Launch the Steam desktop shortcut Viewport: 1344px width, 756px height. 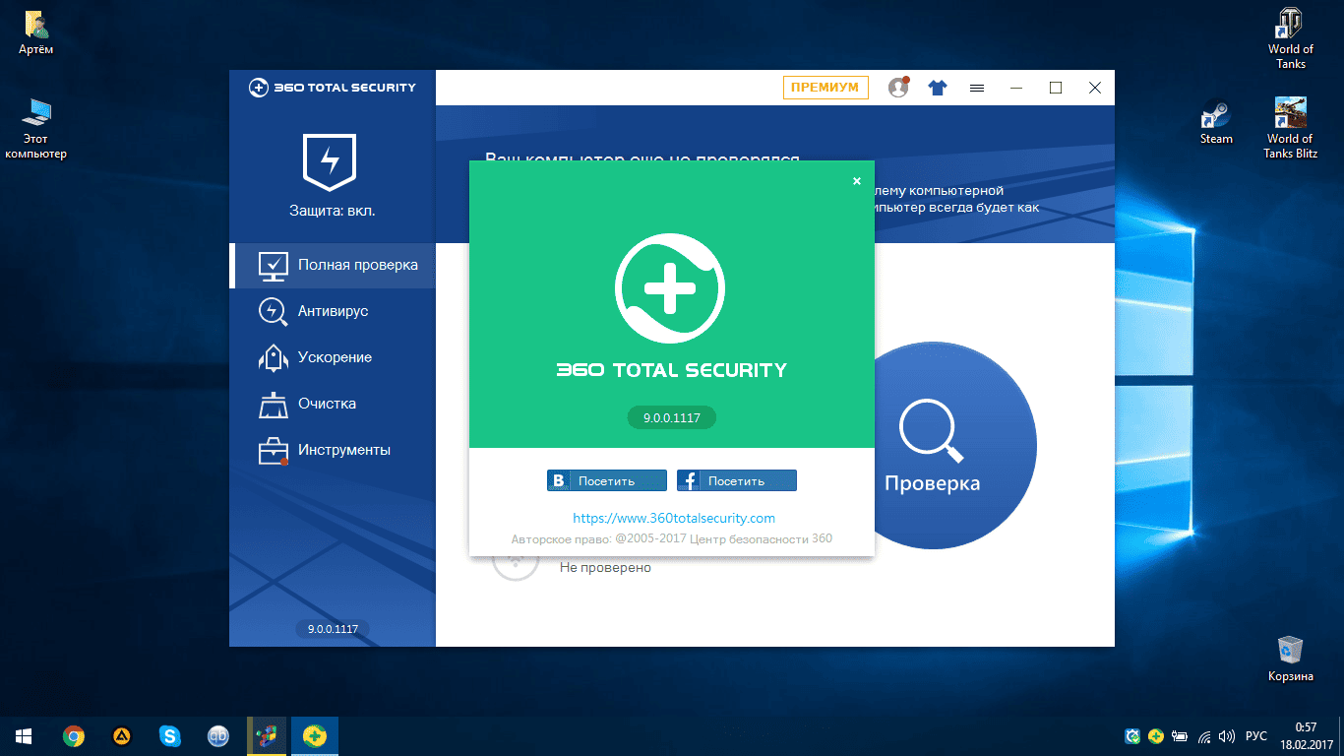(1216, 122)
